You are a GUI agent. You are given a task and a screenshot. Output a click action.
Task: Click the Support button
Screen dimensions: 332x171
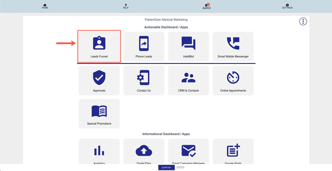(x=166, y=168)
